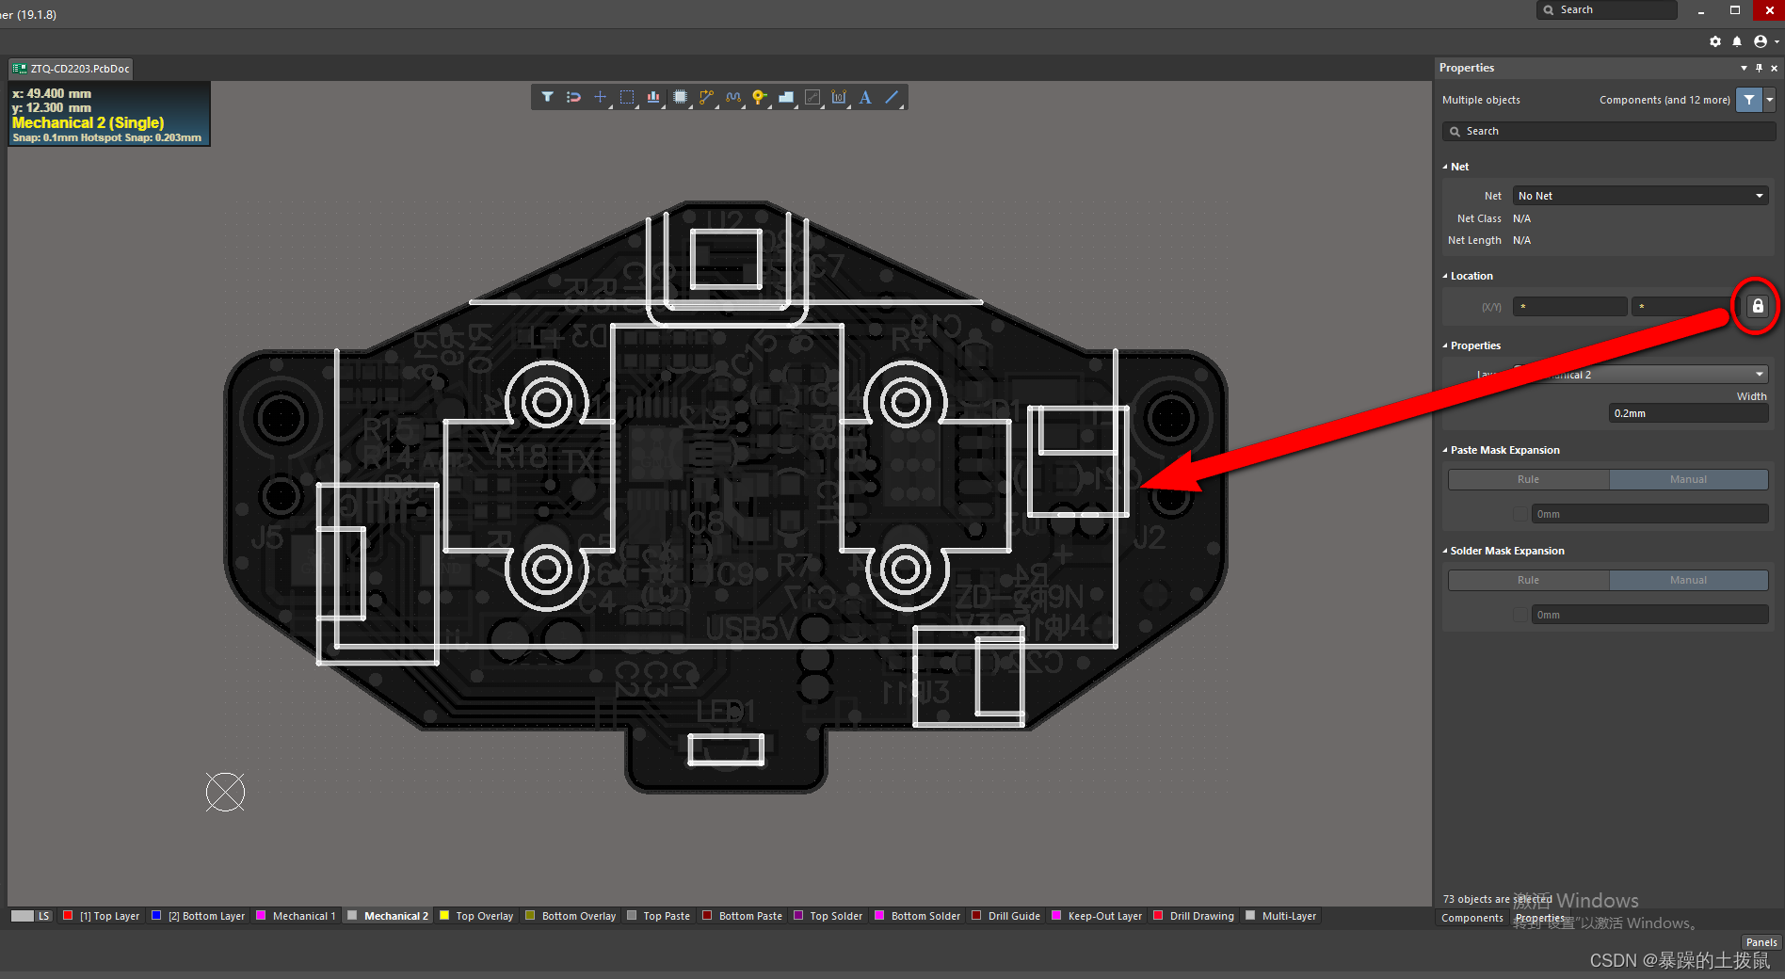The width and height of the screenshot is (1785, 979).
Task: Open the settings gear in title area
Action: point(1715,41)
